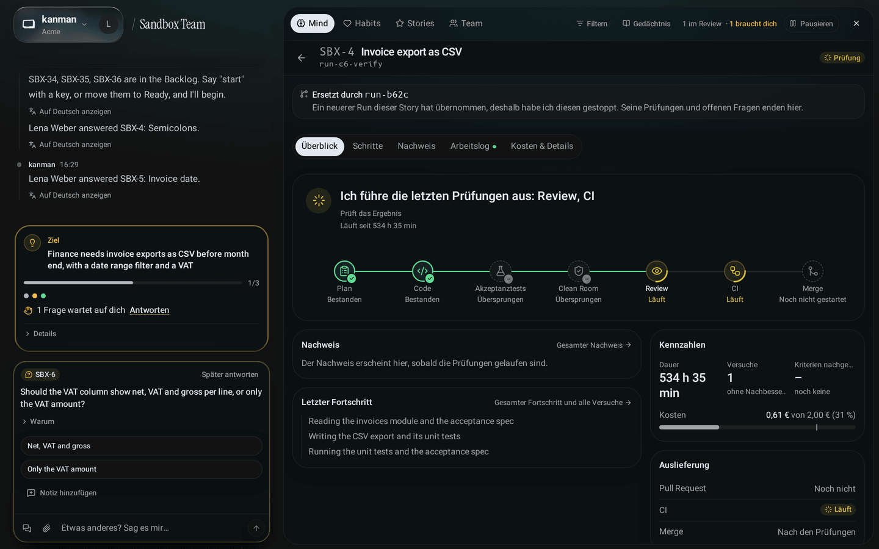Open the Gedächtnis memory panel
This screenshot has height=549, width=879.
646,24
